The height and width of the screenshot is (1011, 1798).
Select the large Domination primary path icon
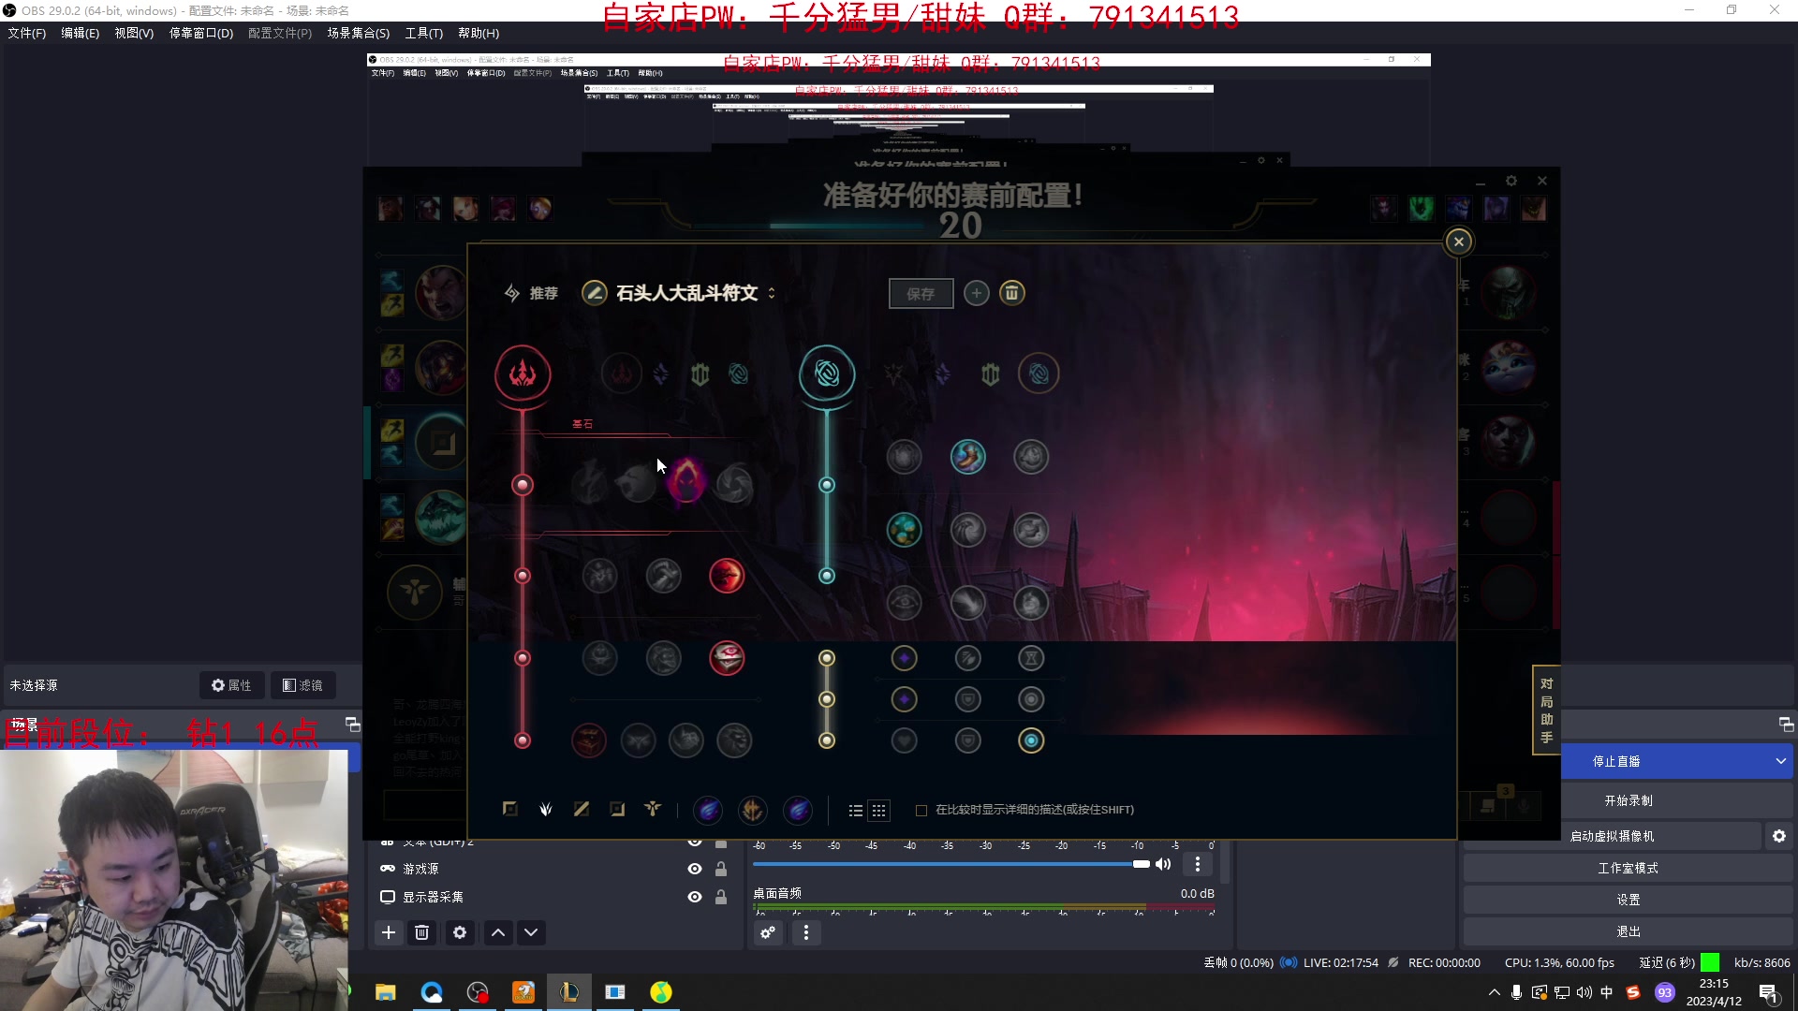[x=523, y=374]
